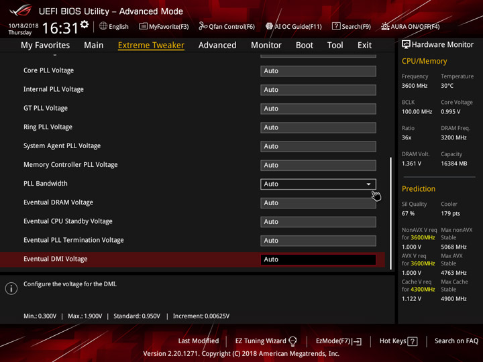This screenshot has height=362, width=483.
Task: Click the 5068 MHz Max nonAVX value
Action: (453, 247)
